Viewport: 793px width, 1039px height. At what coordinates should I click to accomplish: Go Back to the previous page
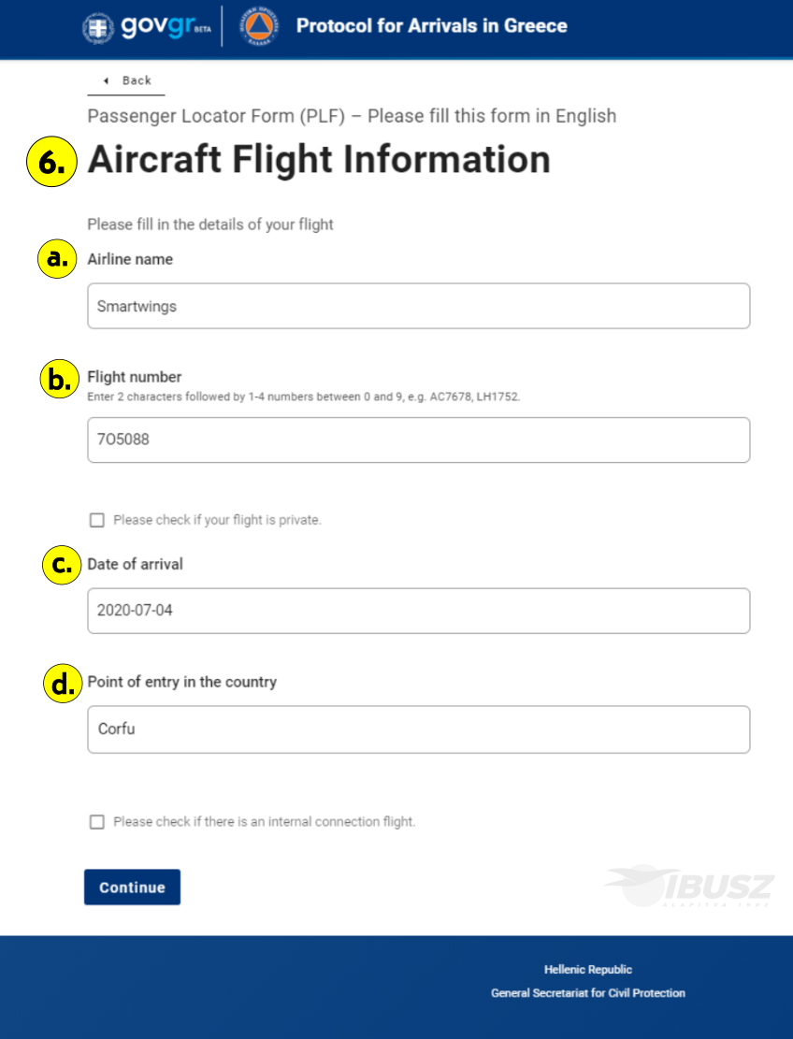pos(126,80)
